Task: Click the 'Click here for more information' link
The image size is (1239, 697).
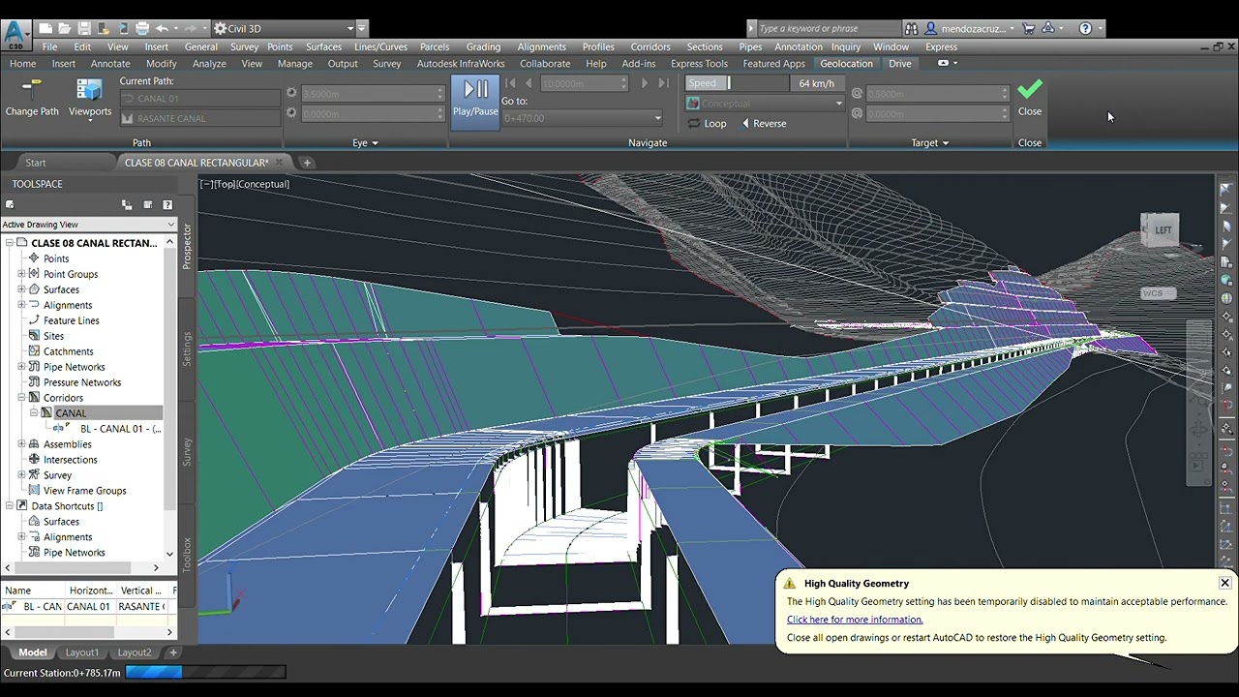Action: pos(854,620)
